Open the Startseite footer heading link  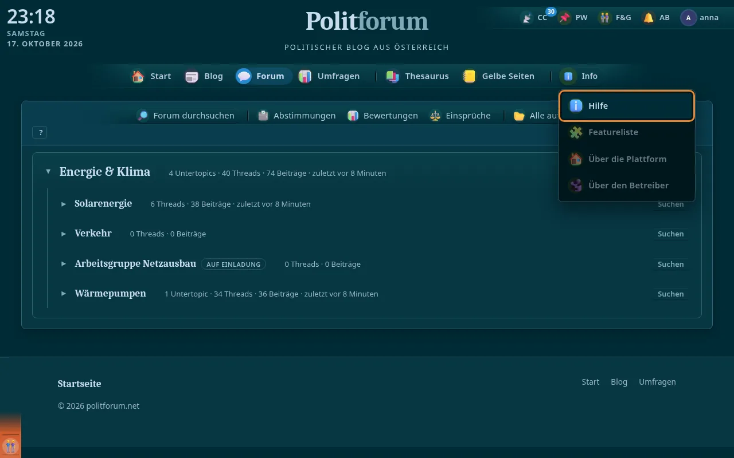79,384
